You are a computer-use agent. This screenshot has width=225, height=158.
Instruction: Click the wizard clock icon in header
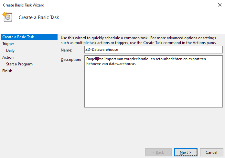8,17
